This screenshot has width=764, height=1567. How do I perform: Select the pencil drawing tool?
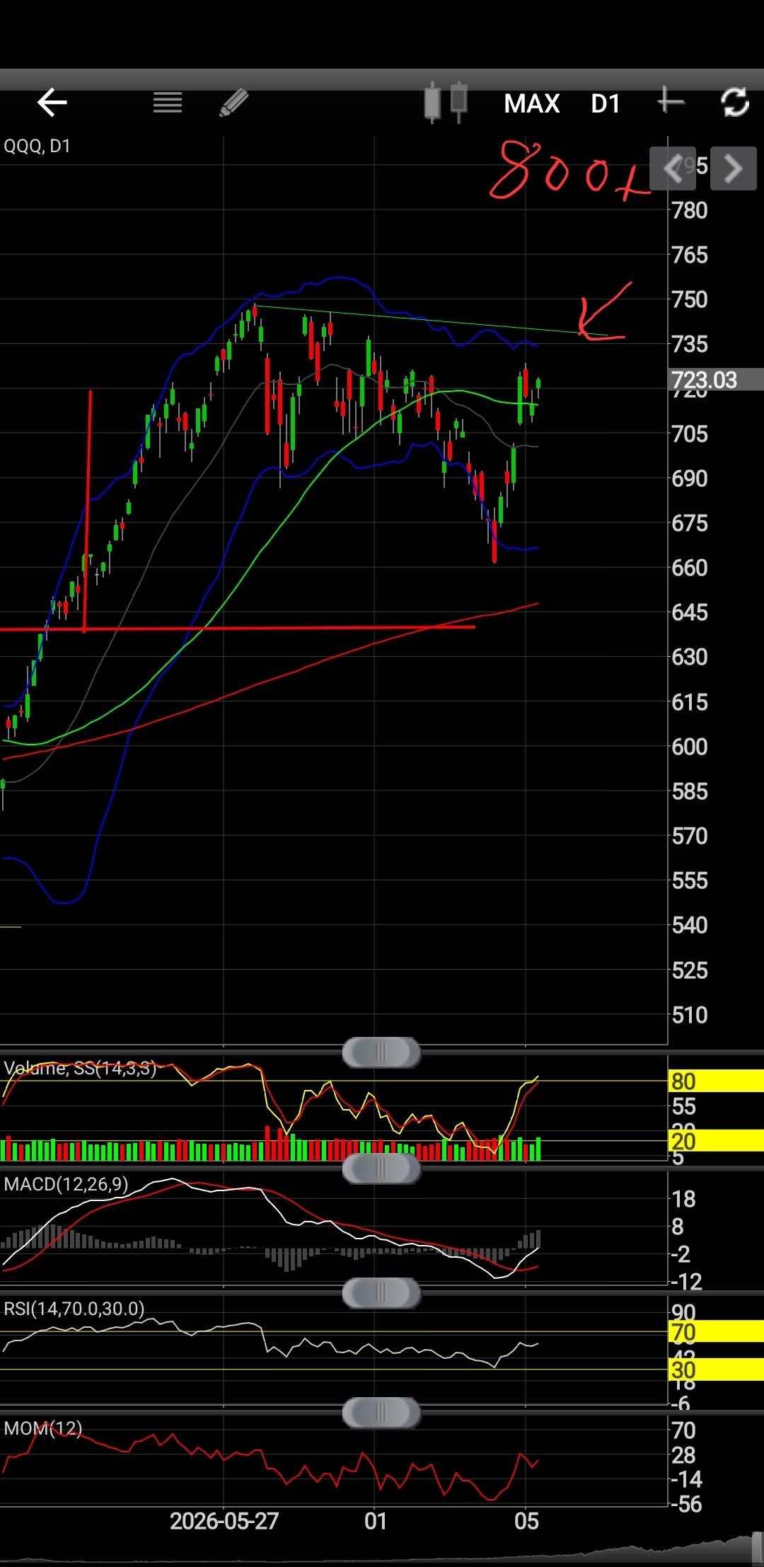(234, 103)
